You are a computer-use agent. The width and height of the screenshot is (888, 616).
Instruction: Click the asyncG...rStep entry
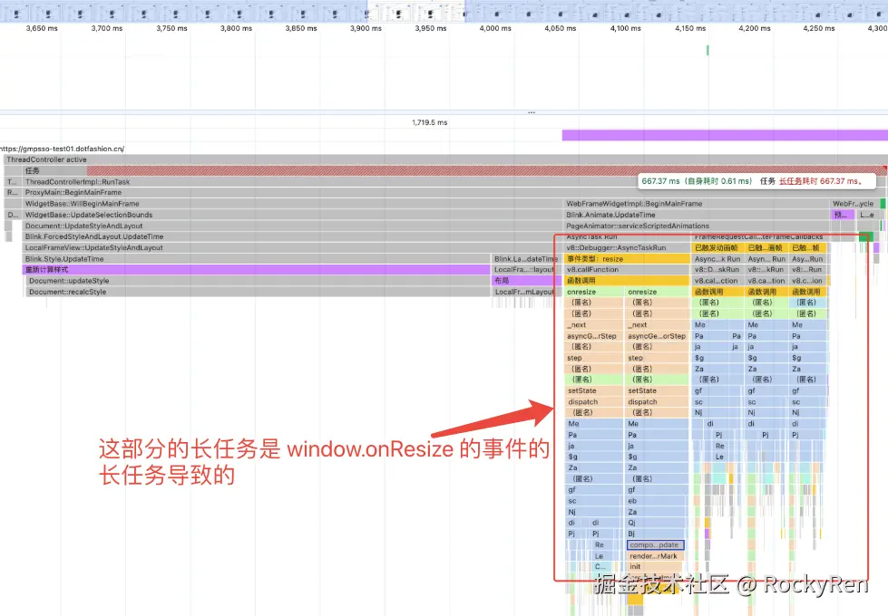593,336
